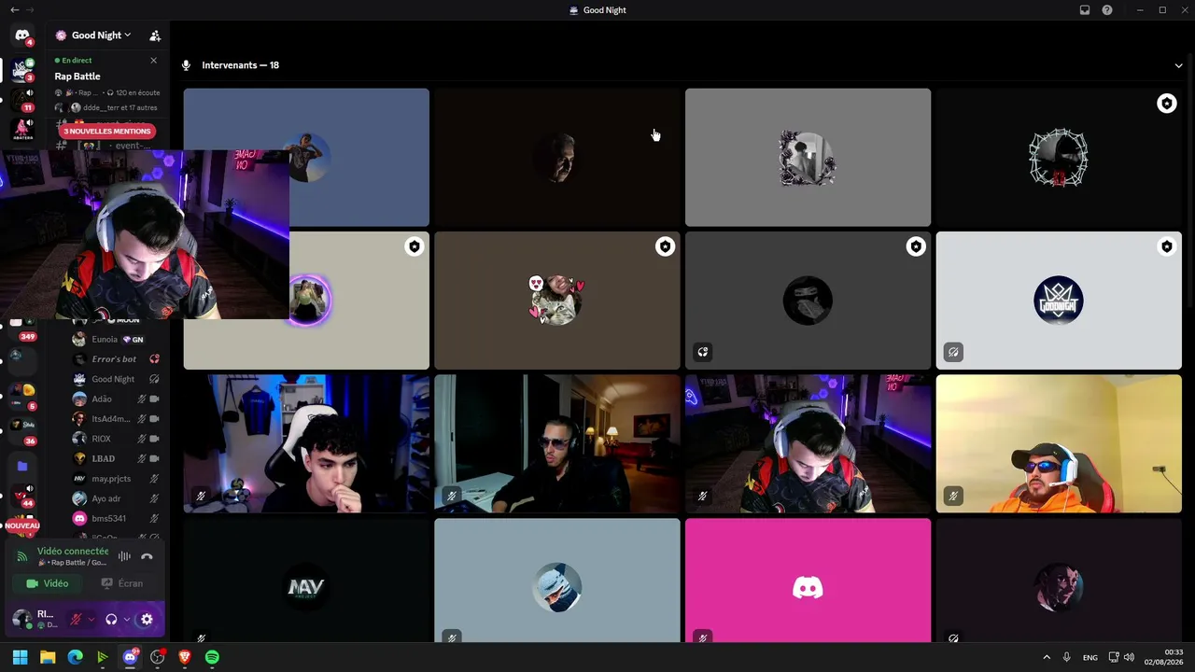Click the Discord taskbar icon
The width and height of the screenshot is (1195, 672).
(x=130, y=657)
